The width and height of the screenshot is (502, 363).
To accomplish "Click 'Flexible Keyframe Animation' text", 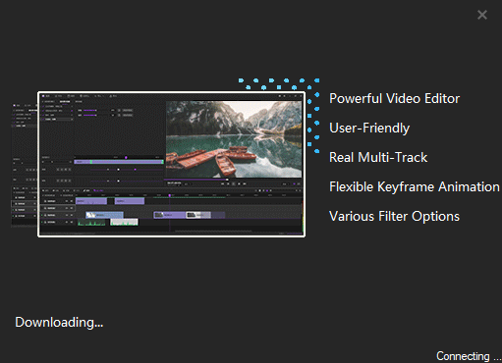I will 415,186.
